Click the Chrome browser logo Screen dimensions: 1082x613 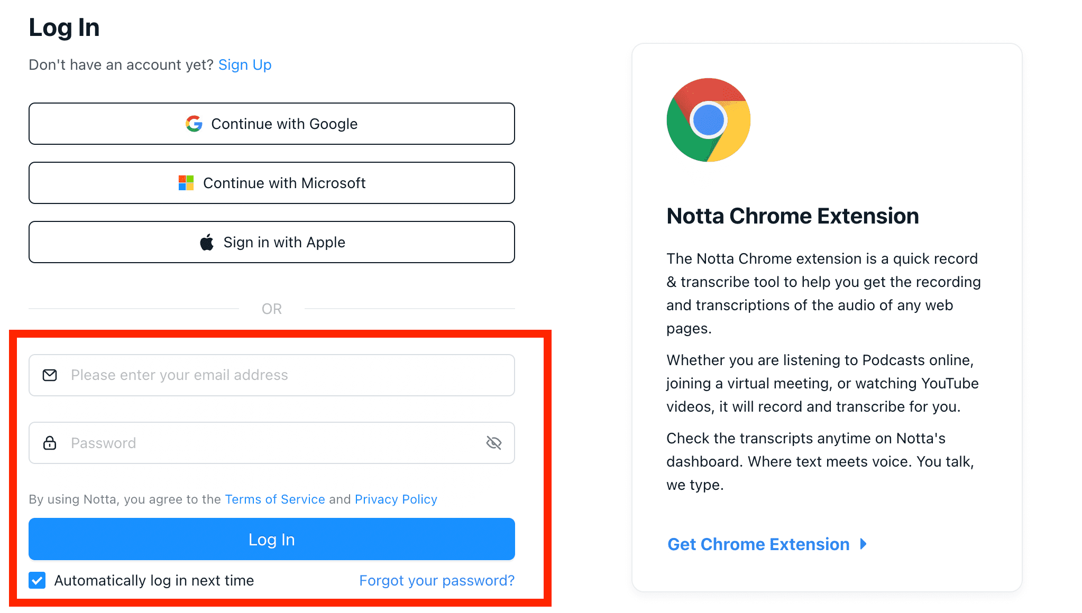coord(709,120)
